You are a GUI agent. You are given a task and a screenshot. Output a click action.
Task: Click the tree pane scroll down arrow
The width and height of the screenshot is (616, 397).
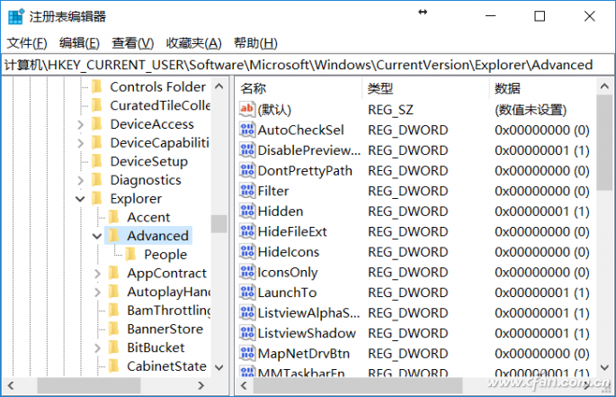point(219,367)
